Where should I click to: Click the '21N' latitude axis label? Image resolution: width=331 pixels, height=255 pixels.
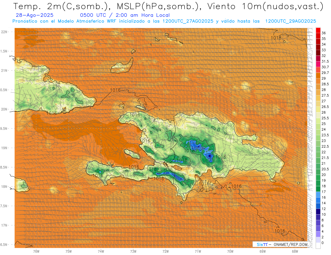pos(4,70)
